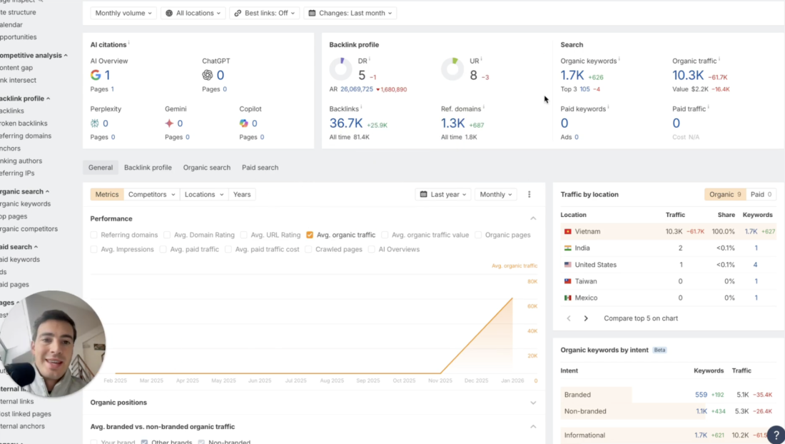Switch to the Backlink profile tab
This screenshot has height=444, width=785.
pos(148,167)
